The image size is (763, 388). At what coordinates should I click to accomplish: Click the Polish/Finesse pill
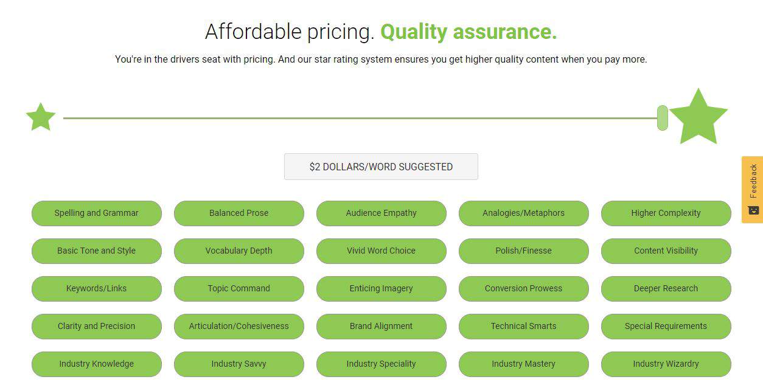click(524, 251)
